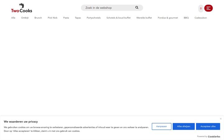
Task: Open the shopping cart counter
Action: pos(201,8)
